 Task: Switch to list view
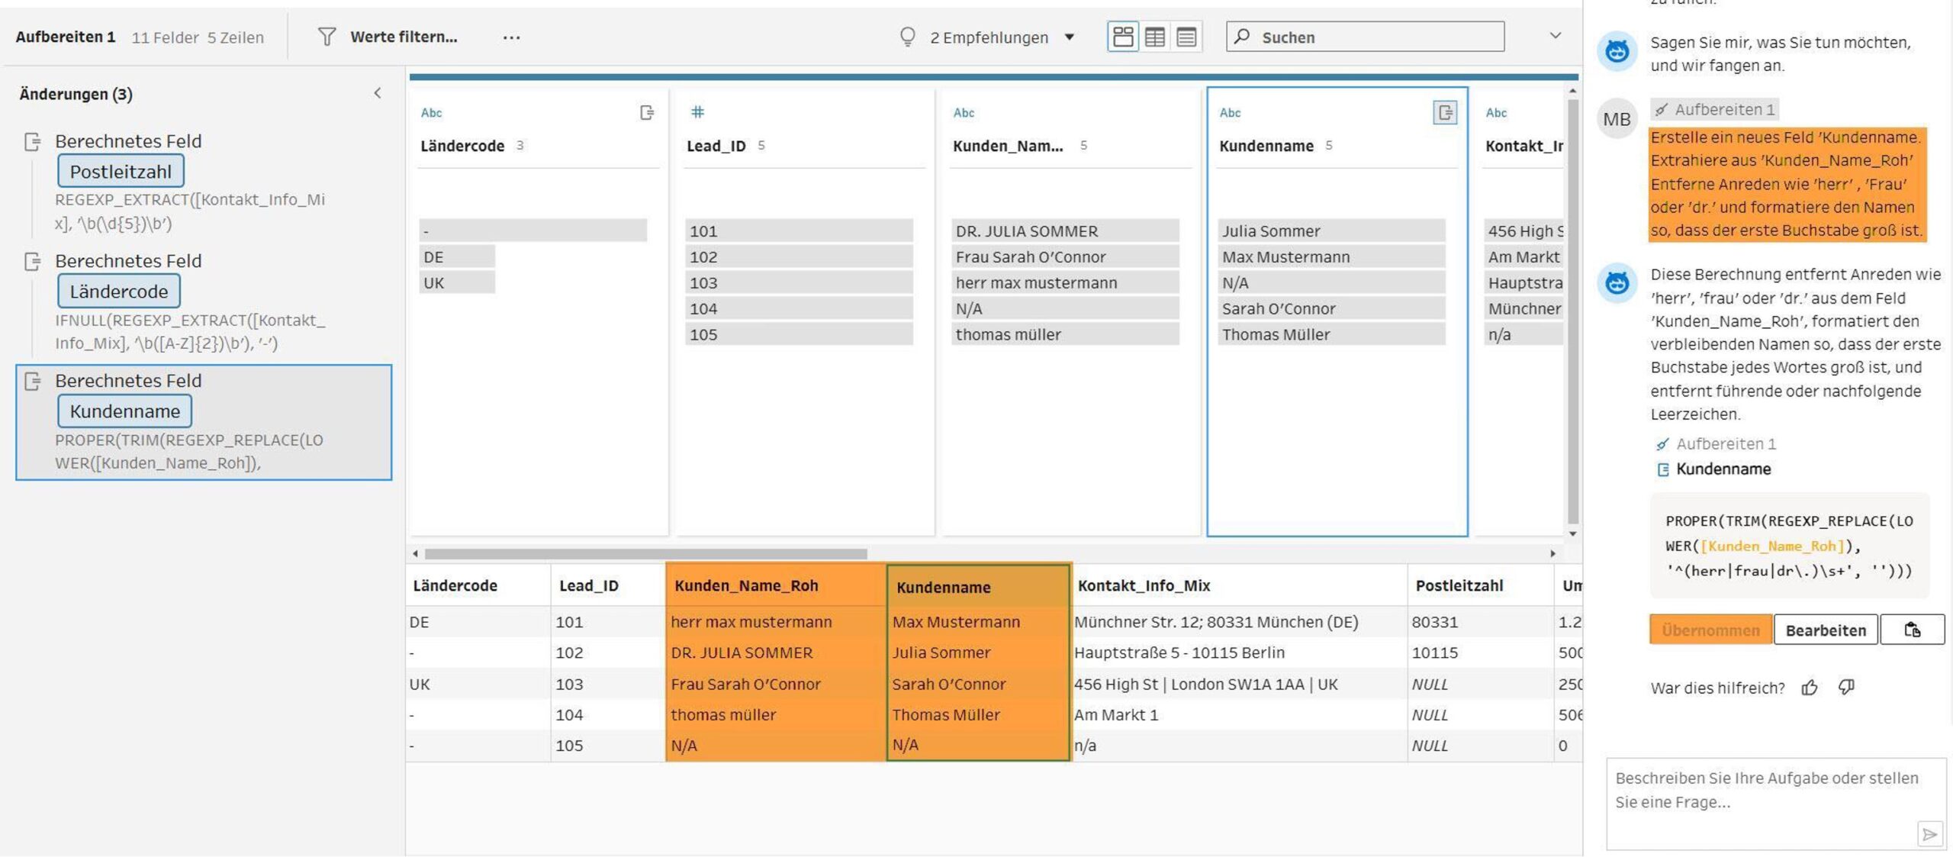pos(1186,37)
